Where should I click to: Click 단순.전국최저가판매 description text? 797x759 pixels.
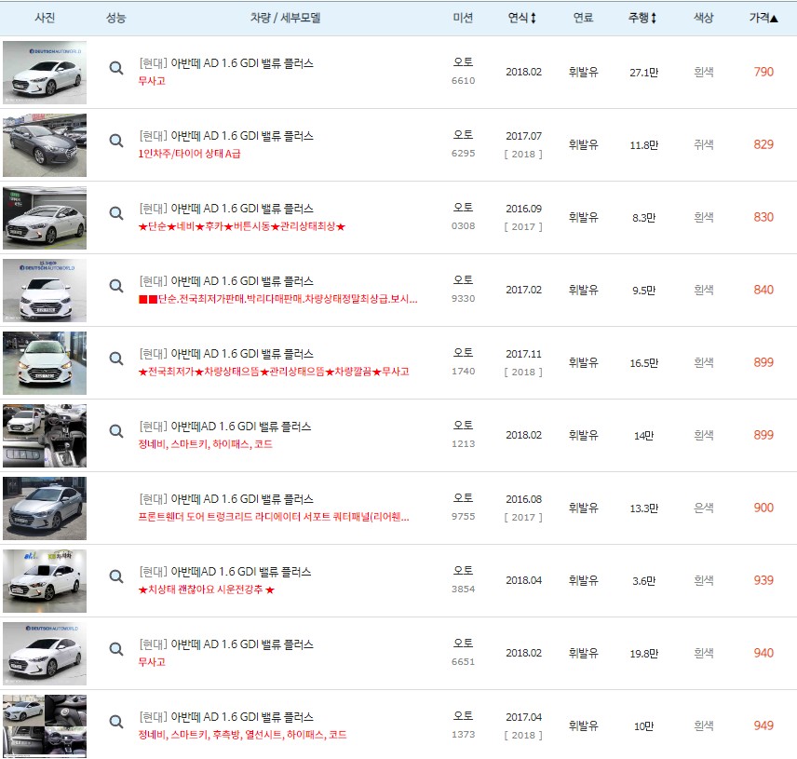[278, 299]
